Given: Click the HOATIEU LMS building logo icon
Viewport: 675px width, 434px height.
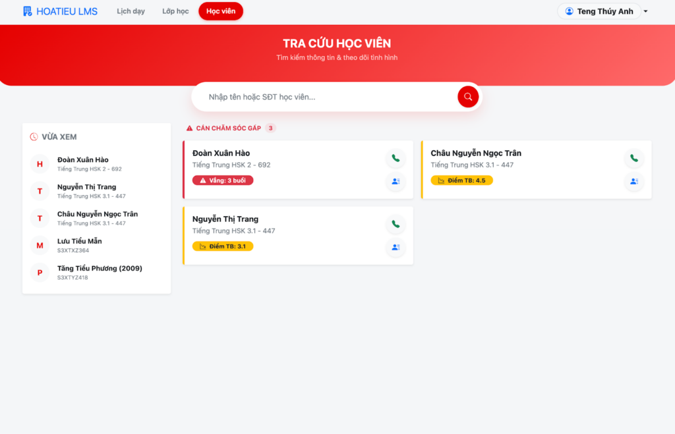Looking at the screenshot, I should point(27,11).
